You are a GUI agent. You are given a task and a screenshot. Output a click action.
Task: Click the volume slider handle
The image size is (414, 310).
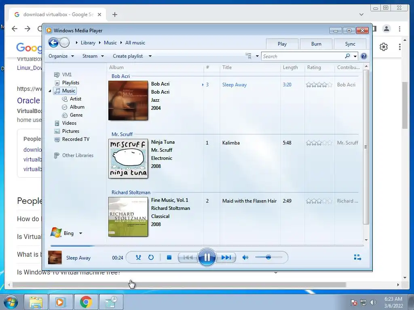point(268,257)
